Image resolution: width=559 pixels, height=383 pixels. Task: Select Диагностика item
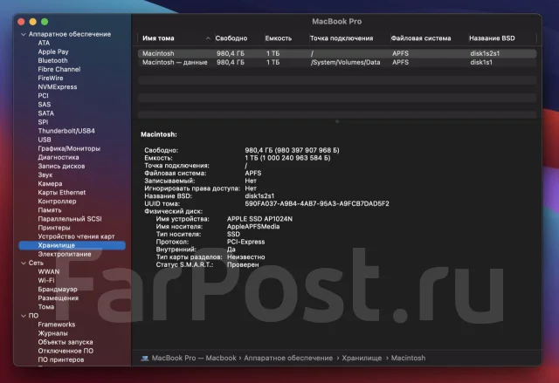pyautogui.click(x=59, y=157)
